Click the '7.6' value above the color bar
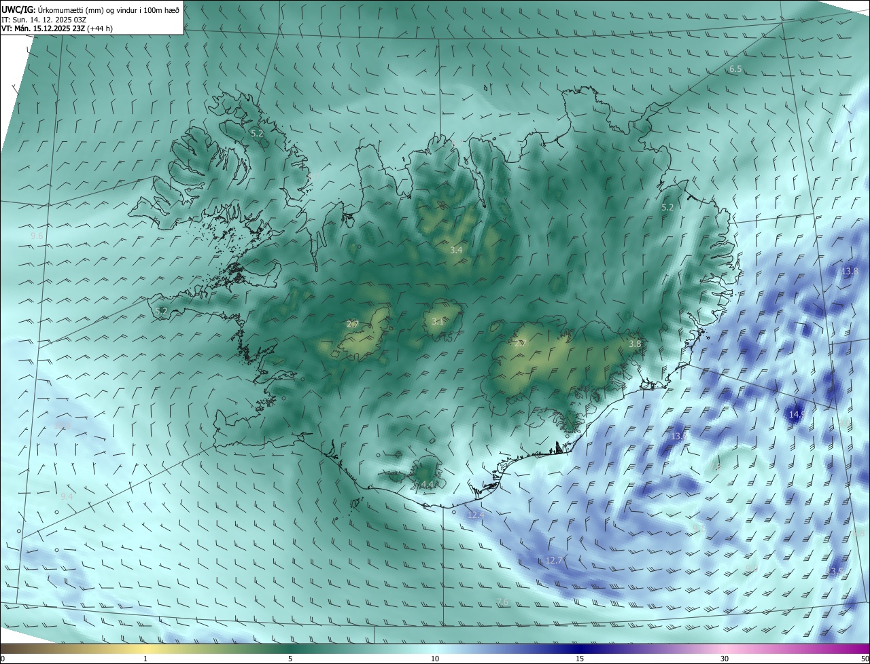This screenshot has width=870, height=664. [x=502, y=602]
